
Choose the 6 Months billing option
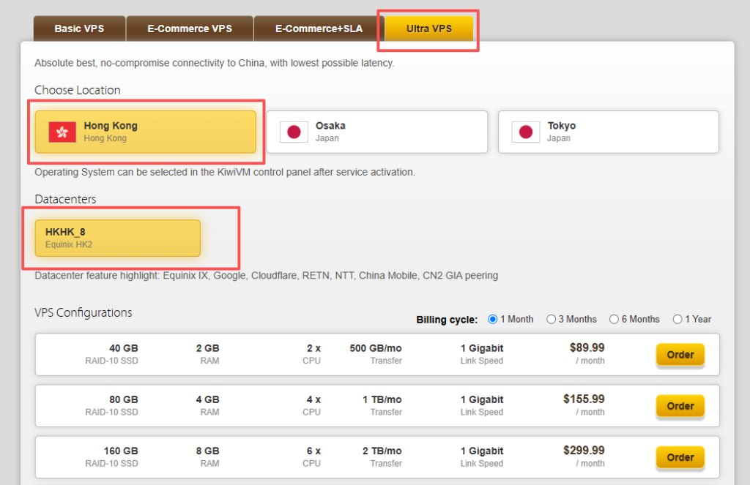pos(615,319)
